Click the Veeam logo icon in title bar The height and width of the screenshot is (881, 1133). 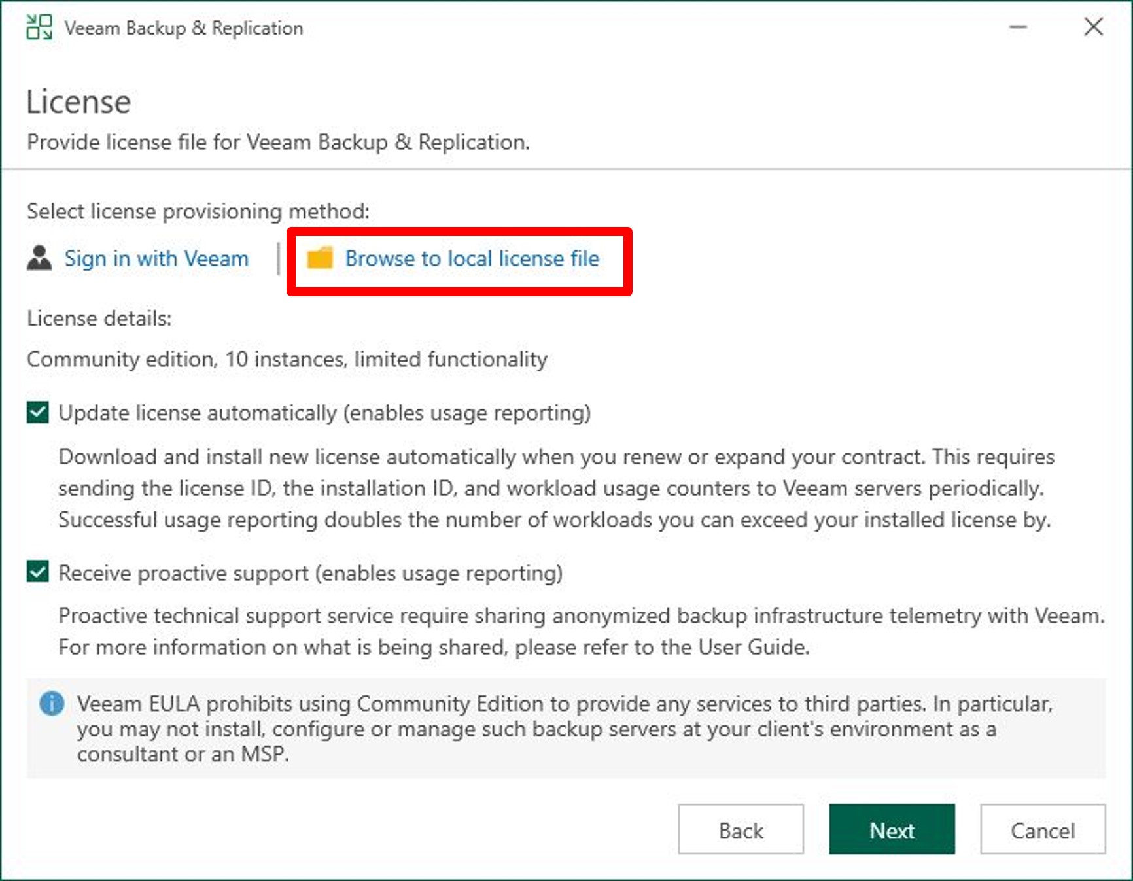coord(39,27)
